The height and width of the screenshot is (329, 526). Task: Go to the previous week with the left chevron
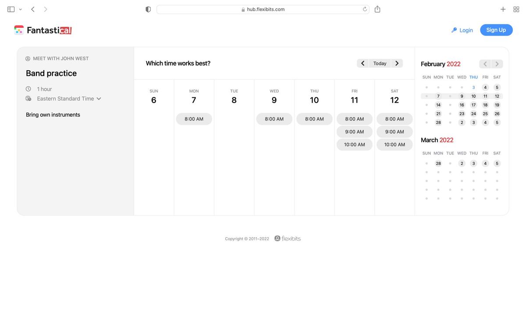pyautogui.click(x=363, y=63)
